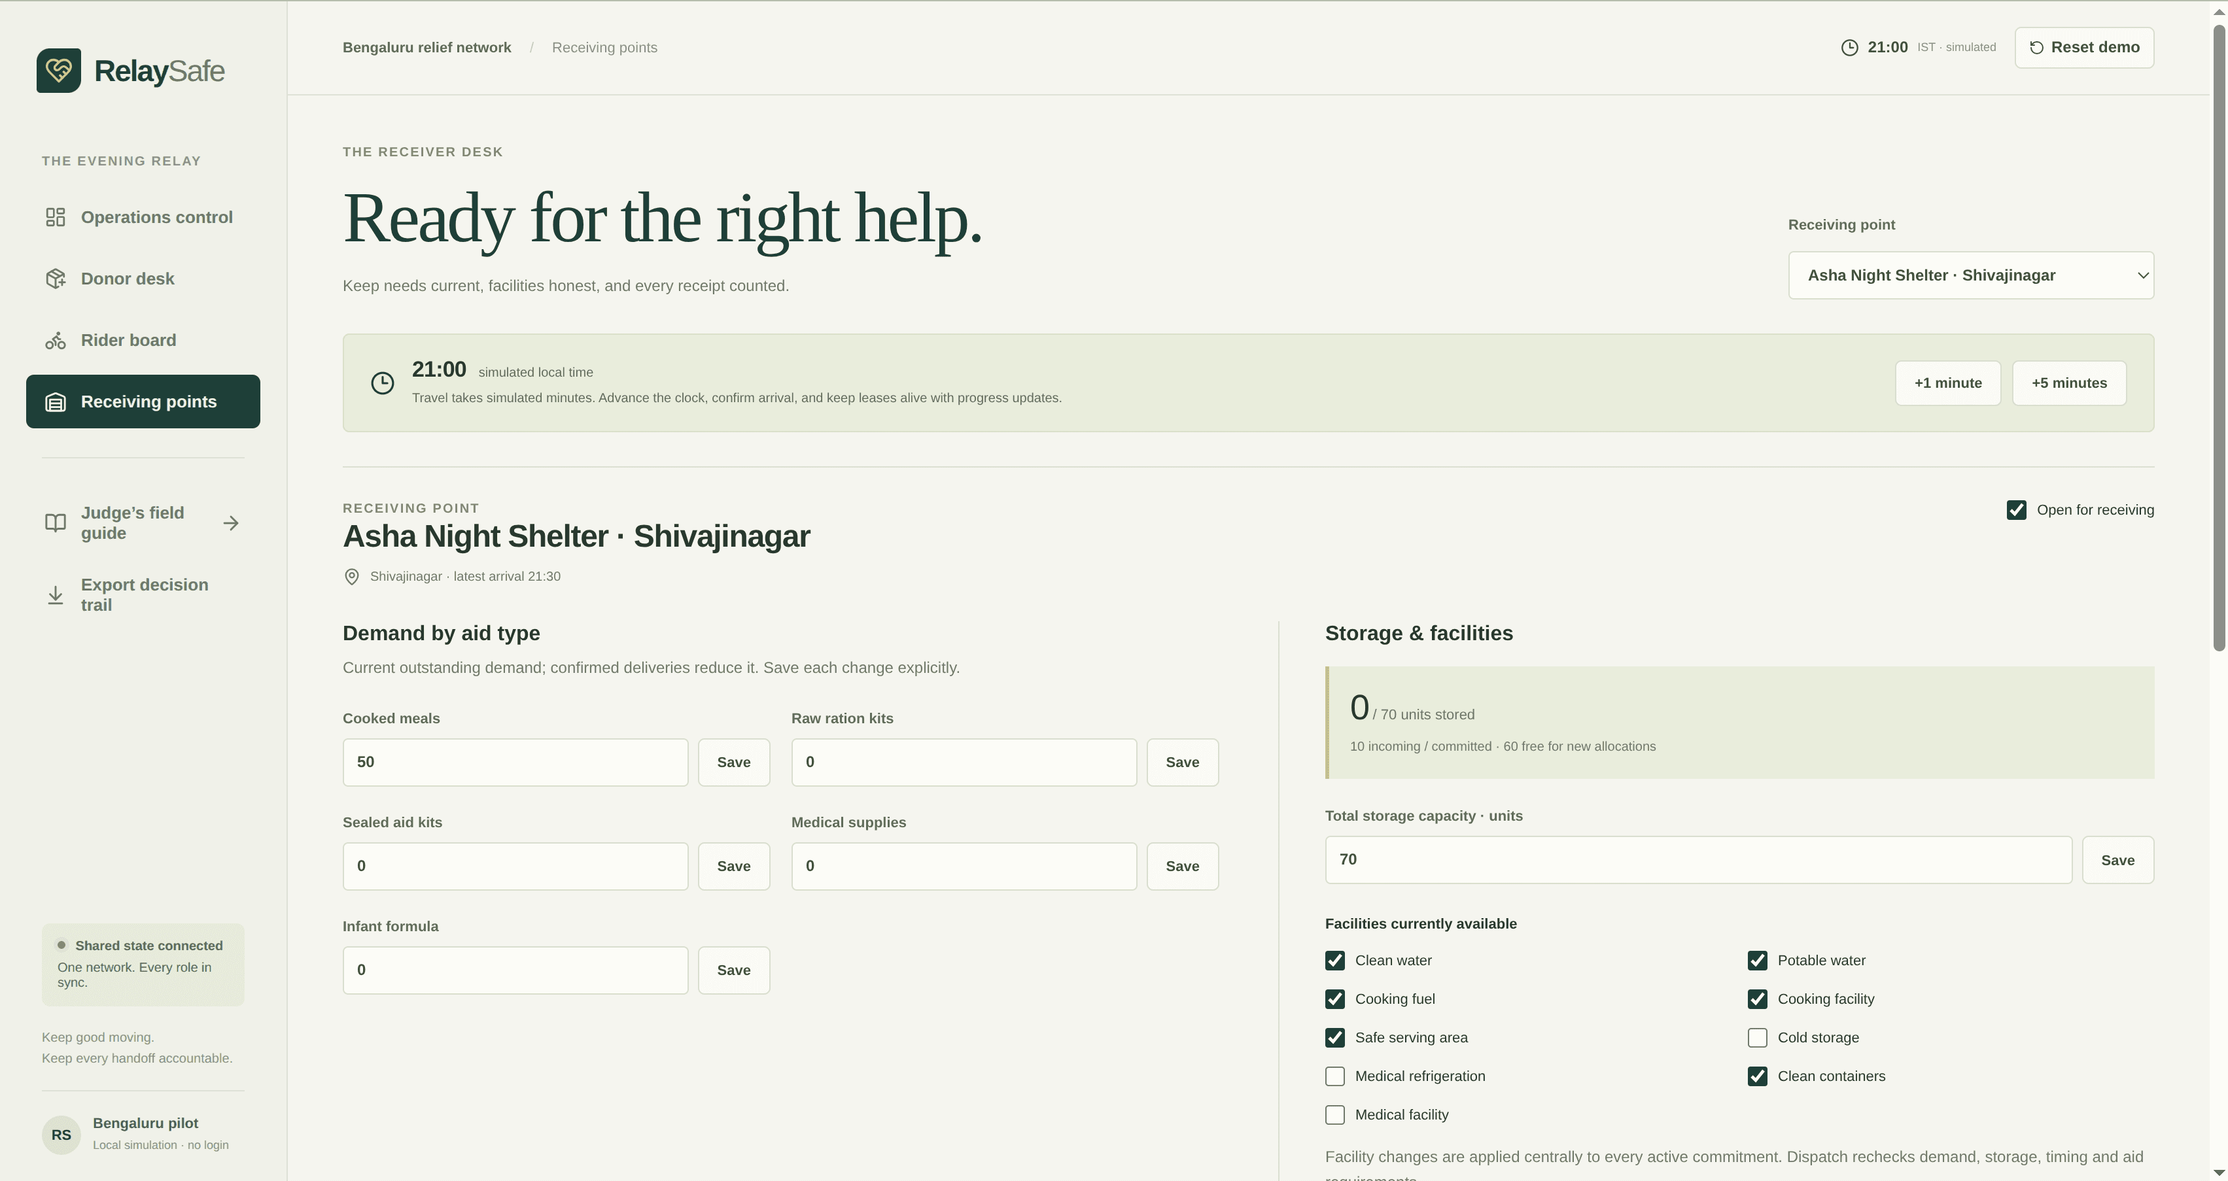Select Receiving points in the sidebar
Screen dimensions: 2228x1181
tap(143, 401)
